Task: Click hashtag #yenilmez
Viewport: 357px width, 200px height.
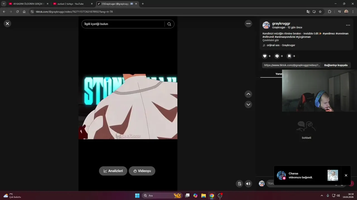Action: tap(328, 34)
